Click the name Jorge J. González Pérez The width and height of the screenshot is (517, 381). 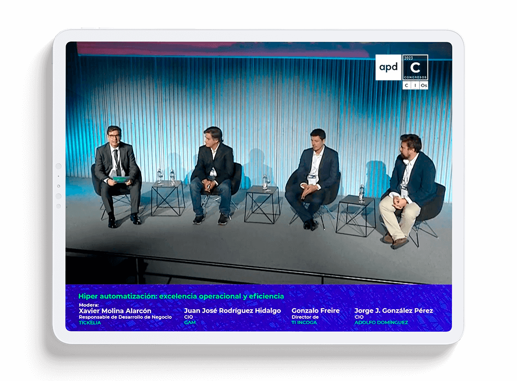393,311
